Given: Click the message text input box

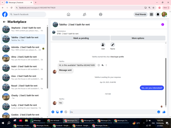Looking at the screenshot, I should [113, 112].
